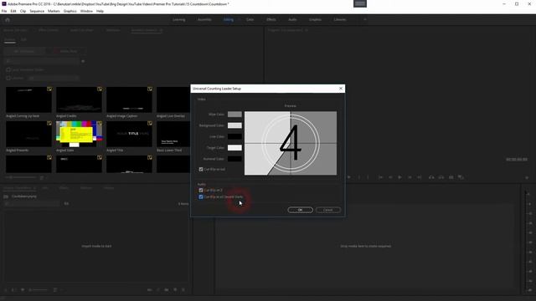
Task: Switch Project panel to List View
Action: [14, 290]
